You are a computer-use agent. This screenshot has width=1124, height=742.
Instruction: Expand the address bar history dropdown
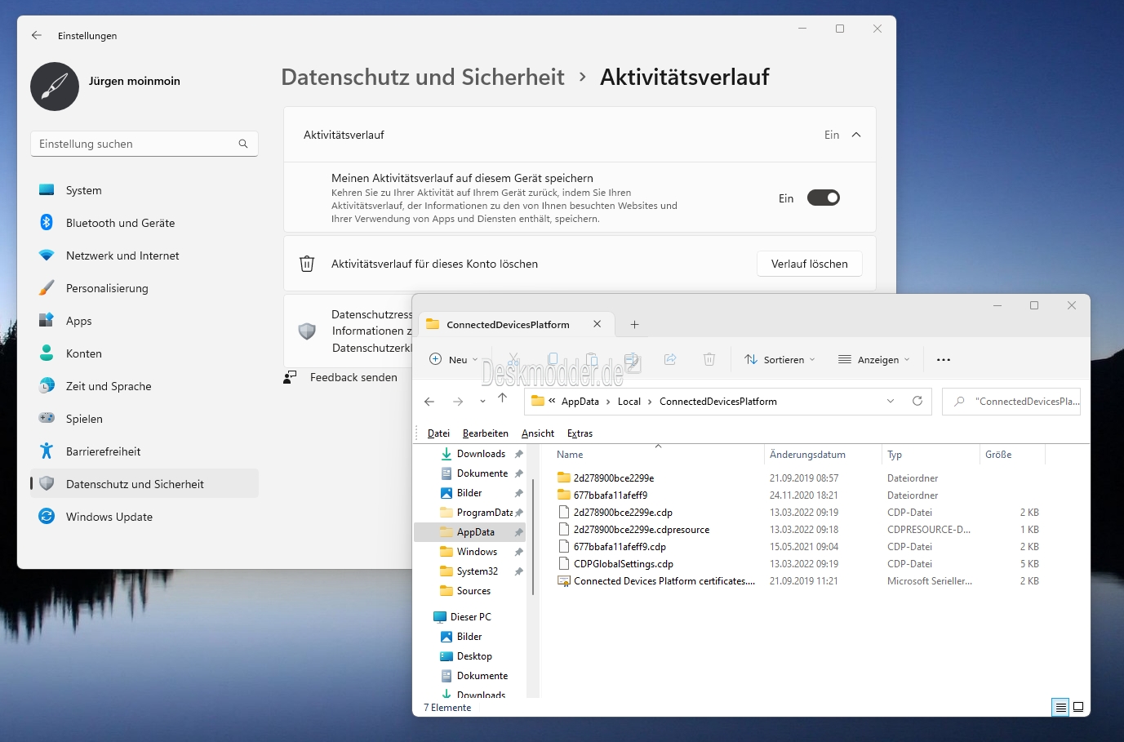891,401
